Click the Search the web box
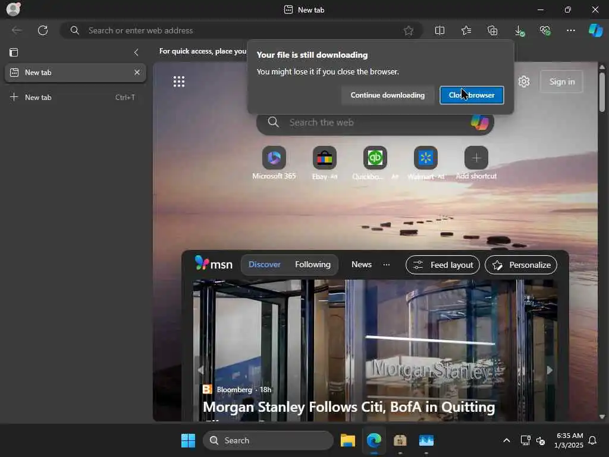This screenshot has width=609, height=457. click(x=375, y=123)
